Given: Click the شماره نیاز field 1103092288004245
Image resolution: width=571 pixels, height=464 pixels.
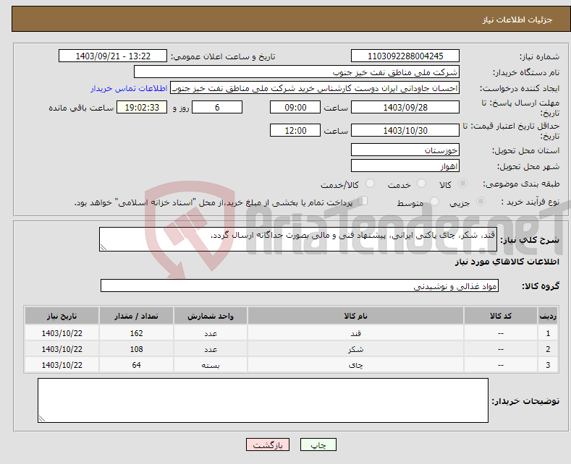Looking at the screenshot, I should coord(405,56).
